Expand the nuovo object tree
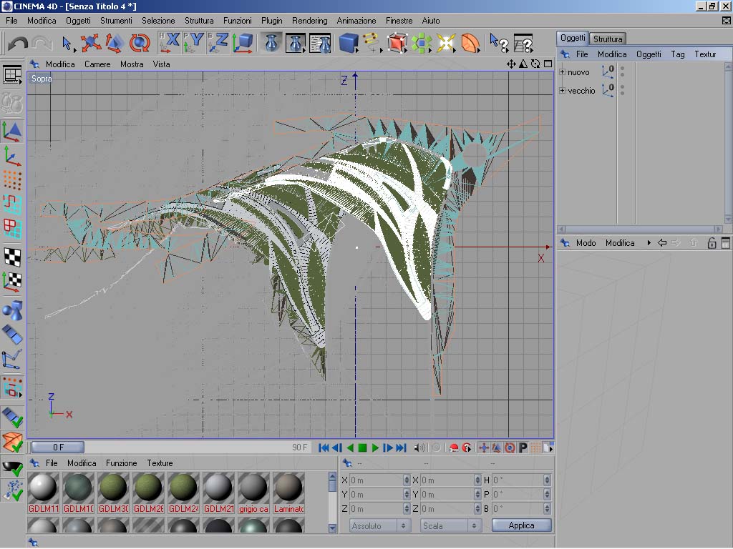 (x=562, y=72)
